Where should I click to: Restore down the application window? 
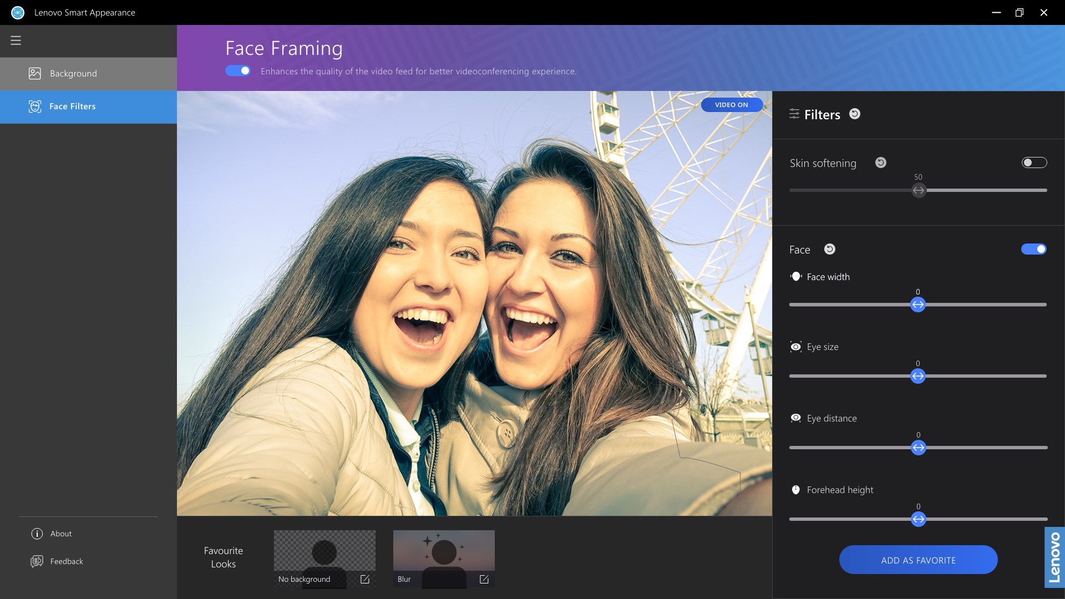click(x=1020, y=12)
